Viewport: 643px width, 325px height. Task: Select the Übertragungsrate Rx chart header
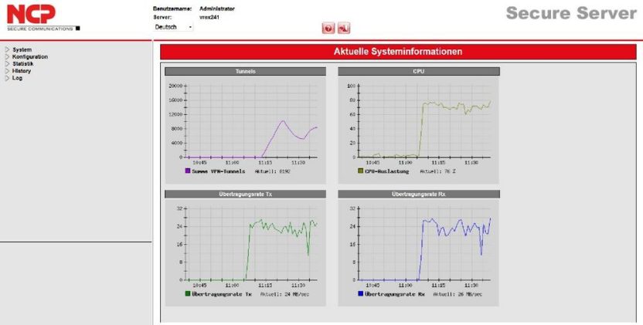point(418,194)
